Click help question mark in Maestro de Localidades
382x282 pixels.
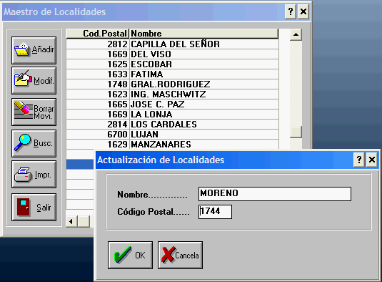click(291, 11)
